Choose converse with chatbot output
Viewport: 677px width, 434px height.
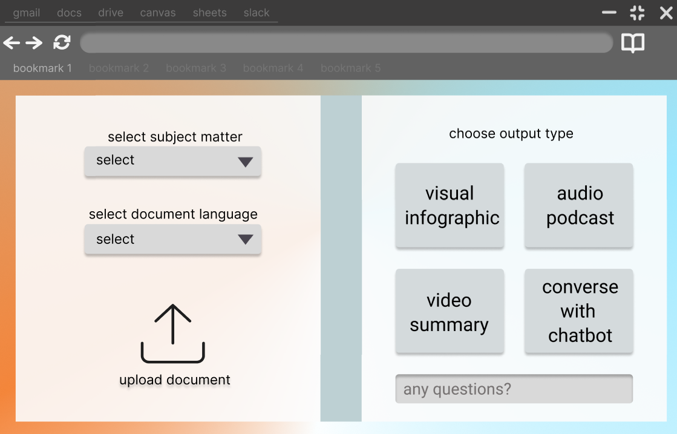click(x=578, y=311)
